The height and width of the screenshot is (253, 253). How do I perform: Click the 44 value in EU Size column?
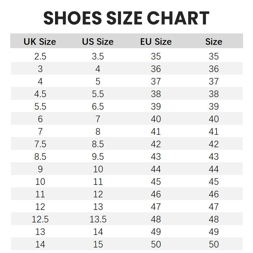click(156, 169)
